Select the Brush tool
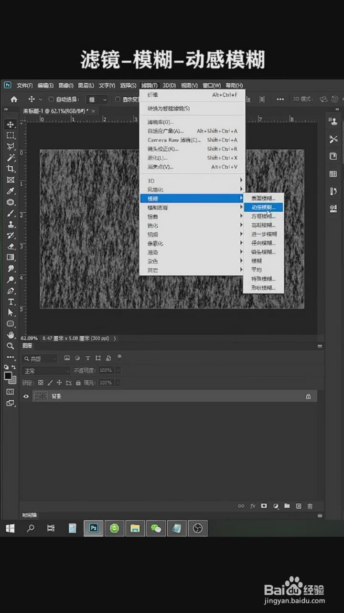The height and width of the screenshot is (613, 344). tap(11, 213)
